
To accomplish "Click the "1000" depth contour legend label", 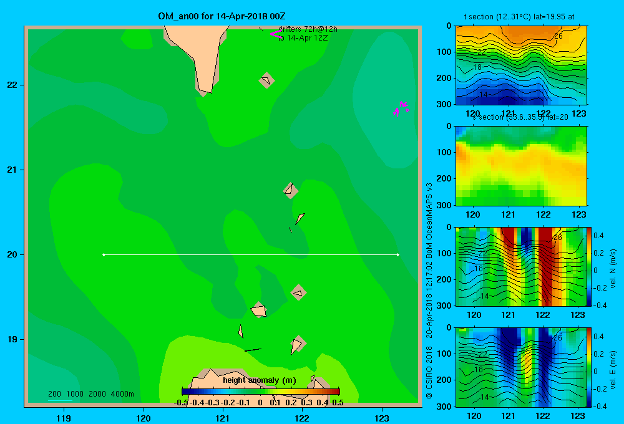I will [x=75, y=394].
